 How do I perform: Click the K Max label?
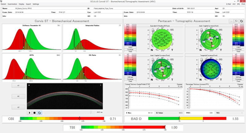pos(129,113)
